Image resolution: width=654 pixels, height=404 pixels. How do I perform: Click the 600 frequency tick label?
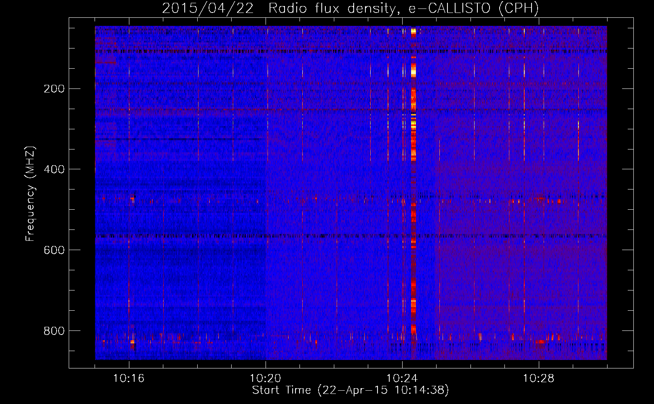pyautogui.click(x=54, y=250)
